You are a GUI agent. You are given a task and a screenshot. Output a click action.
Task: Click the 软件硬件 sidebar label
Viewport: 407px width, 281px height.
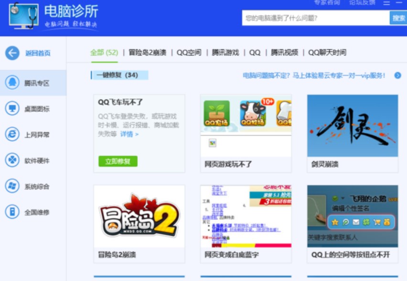point(37,161)
